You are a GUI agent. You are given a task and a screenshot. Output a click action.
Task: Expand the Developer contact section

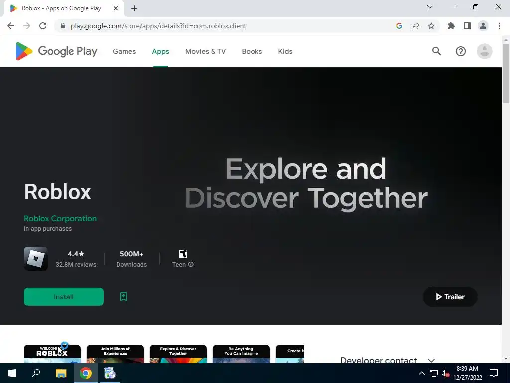point(431,360)
